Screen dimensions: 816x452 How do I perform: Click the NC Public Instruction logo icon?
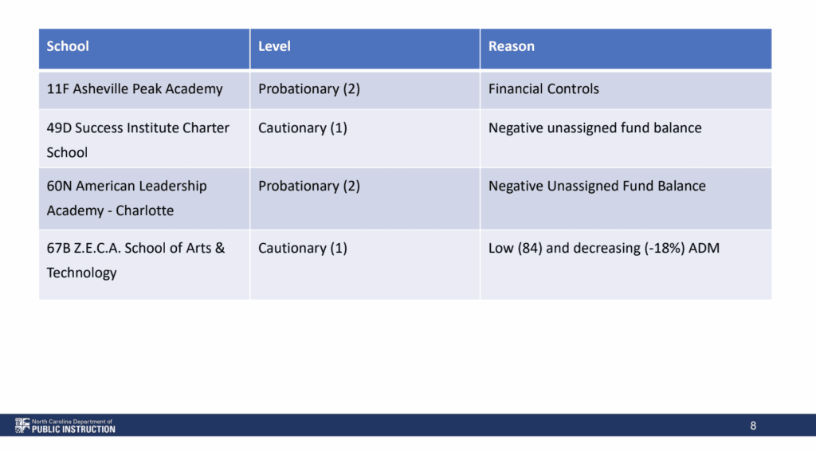[22, 426]
